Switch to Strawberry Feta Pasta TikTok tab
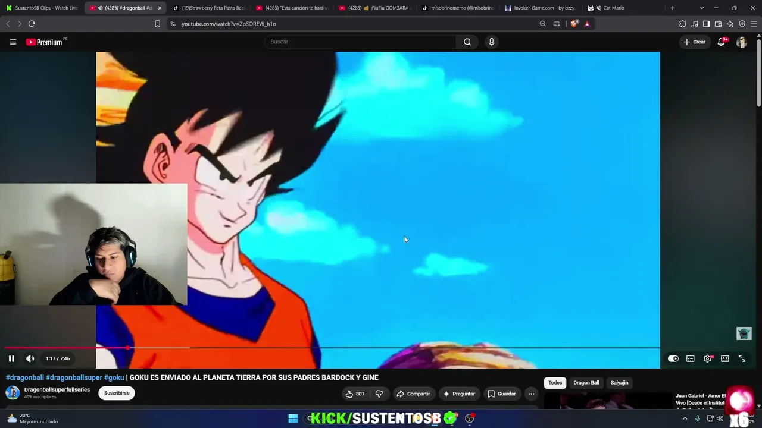Image resolution: width=762 pixels, height=428 pixels. pos(208,8)
